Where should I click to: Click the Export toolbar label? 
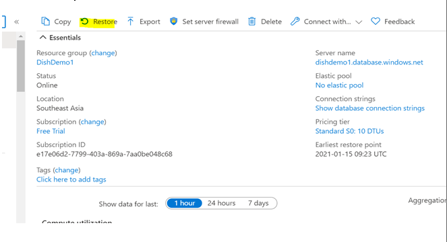150,22
